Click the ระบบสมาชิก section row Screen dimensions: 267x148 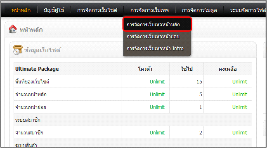point(133,120)
